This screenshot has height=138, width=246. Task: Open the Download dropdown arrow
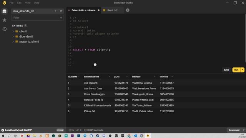tap(243, 130)
